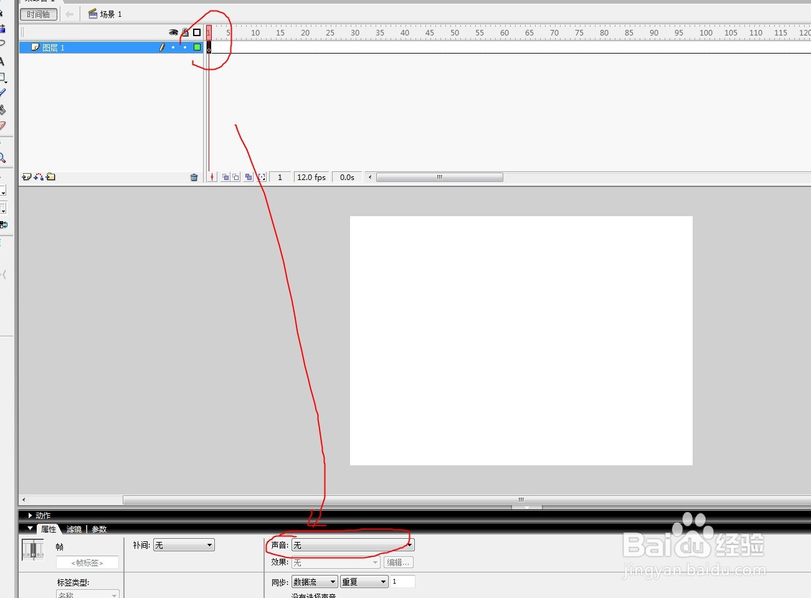Viewport: 811px width, 598px height.
Task: Click the <帧标签> frame label field
Action: coord(87,562)
